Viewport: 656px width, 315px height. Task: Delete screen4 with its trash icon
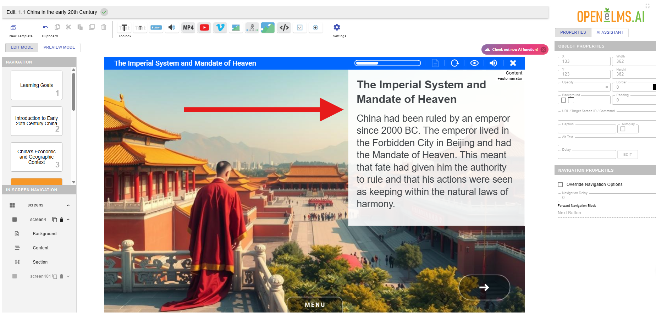61,220
